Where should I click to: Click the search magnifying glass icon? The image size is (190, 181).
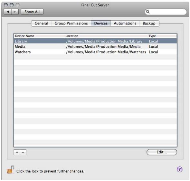coord(148,12)
